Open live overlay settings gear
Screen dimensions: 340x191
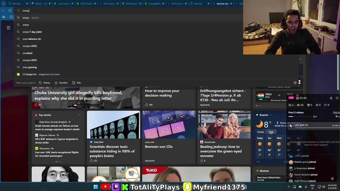click(x=337, y=98)
